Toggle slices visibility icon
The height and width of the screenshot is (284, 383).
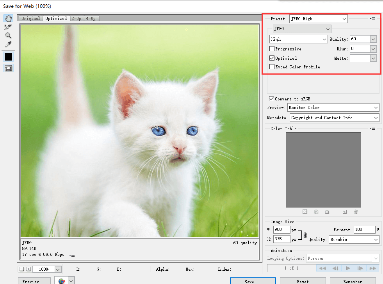[x=8, y=68]
